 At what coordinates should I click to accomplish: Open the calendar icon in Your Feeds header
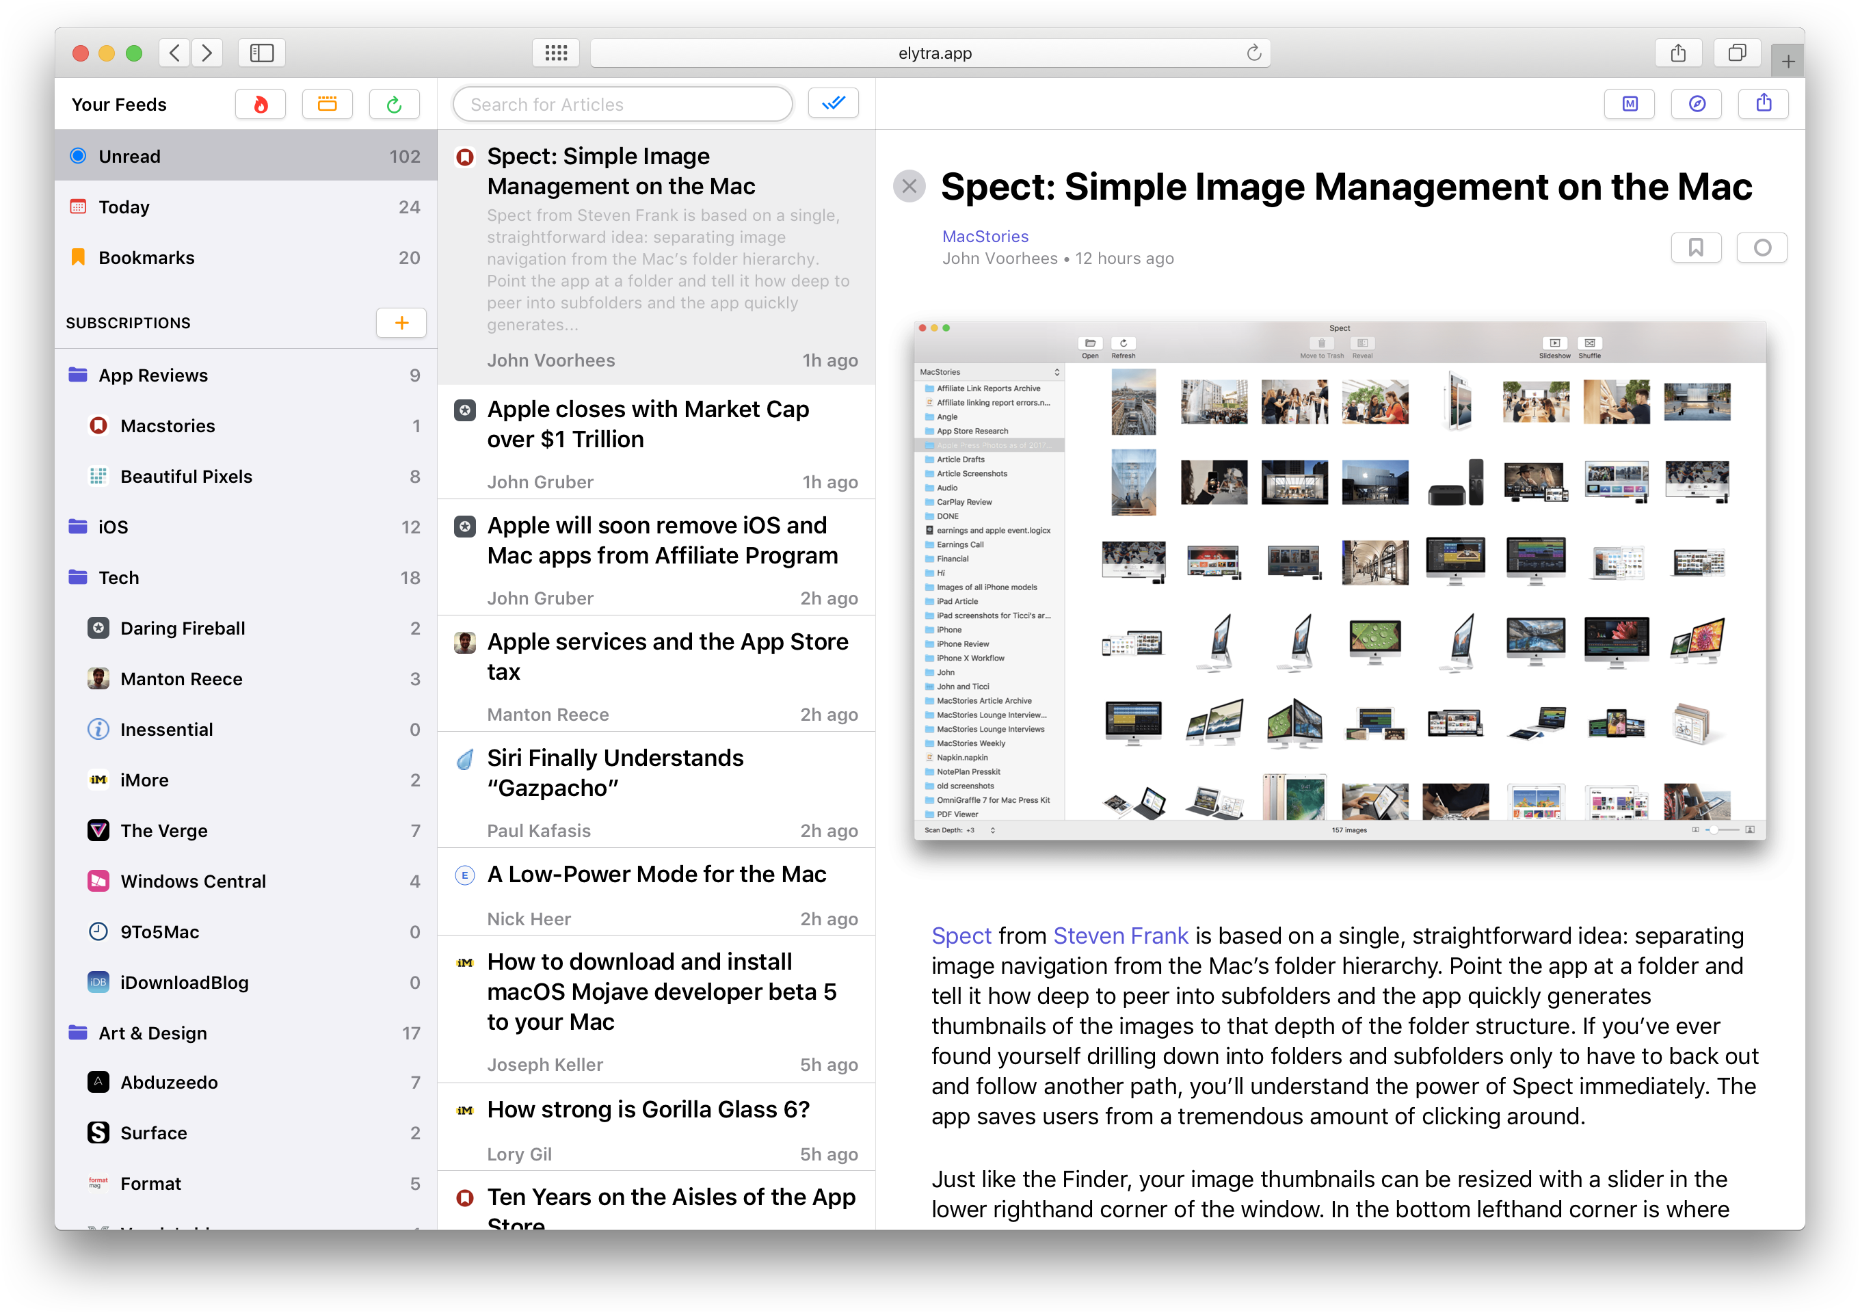pyautogui.click(x=328, y=105)
